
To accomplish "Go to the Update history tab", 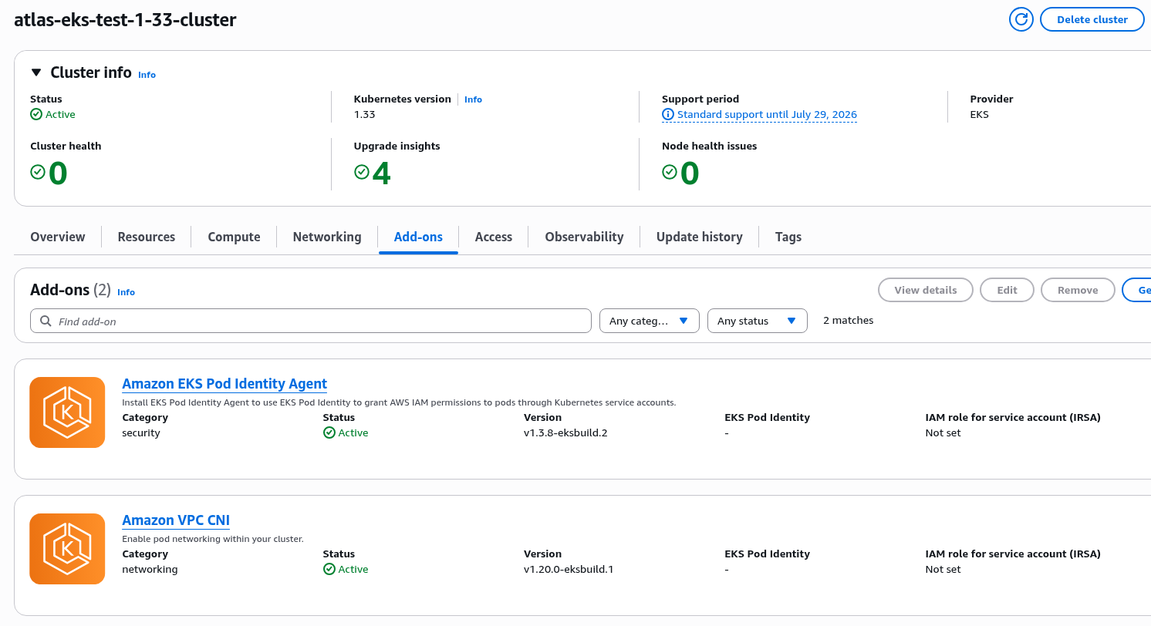I will click(x=699, y=237).
